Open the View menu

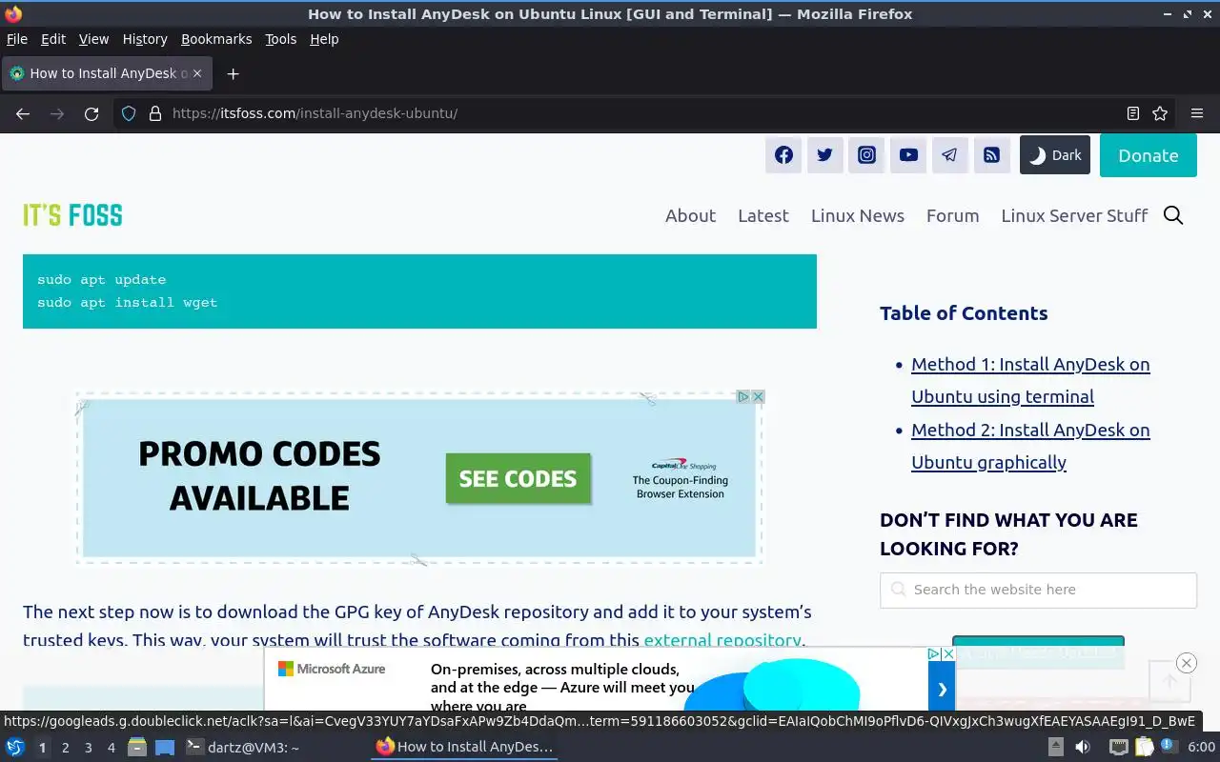pos(93,39)
